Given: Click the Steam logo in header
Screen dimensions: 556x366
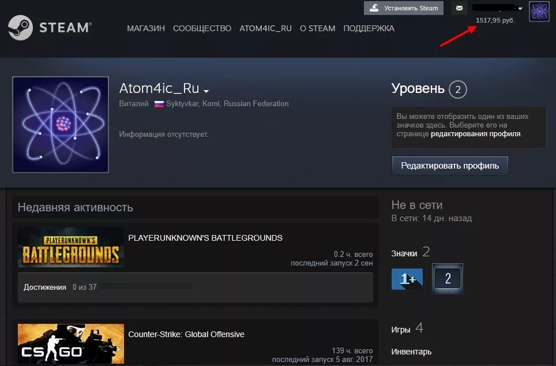Looking at the screenshot, I should tap(50, 28).
